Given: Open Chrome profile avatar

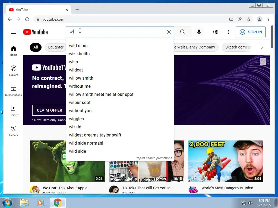Looking at the screenshot, I should [259, 19].
